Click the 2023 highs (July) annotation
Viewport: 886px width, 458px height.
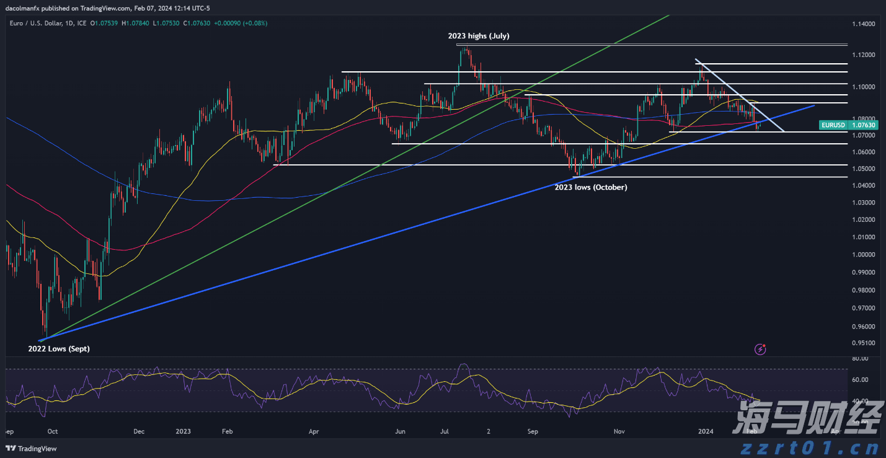tap(479, 36)
